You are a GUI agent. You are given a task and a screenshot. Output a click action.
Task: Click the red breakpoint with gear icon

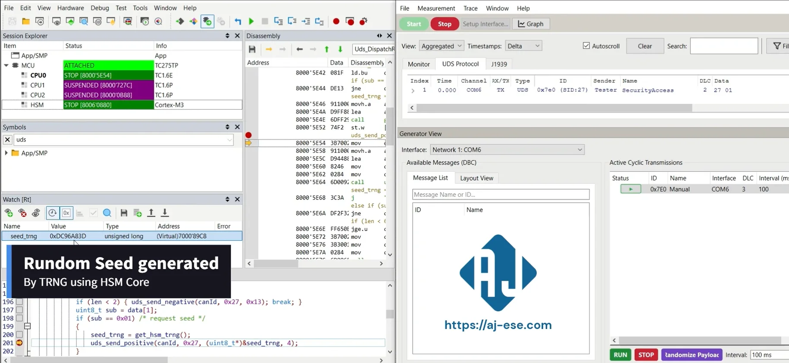(363, 22)
